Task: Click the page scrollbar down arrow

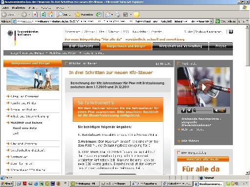Action: point(248,173)
